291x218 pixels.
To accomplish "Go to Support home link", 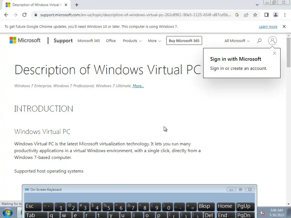I will pos(63,41).
